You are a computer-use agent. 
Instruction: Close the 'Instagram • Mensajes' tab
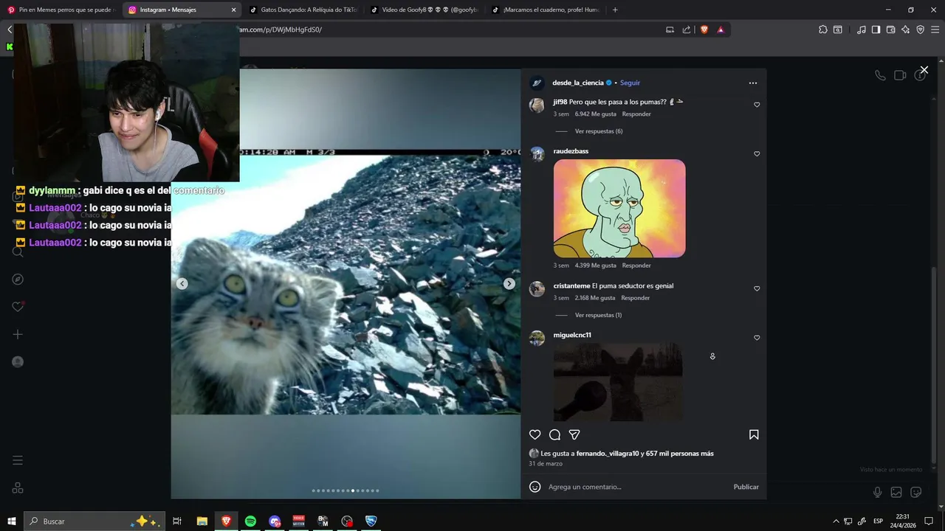click(233, 10)
